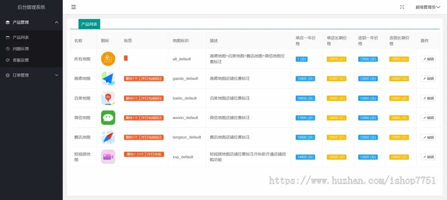
Task: Click the icon beside sidebar 产品列表
Action: 8,38
